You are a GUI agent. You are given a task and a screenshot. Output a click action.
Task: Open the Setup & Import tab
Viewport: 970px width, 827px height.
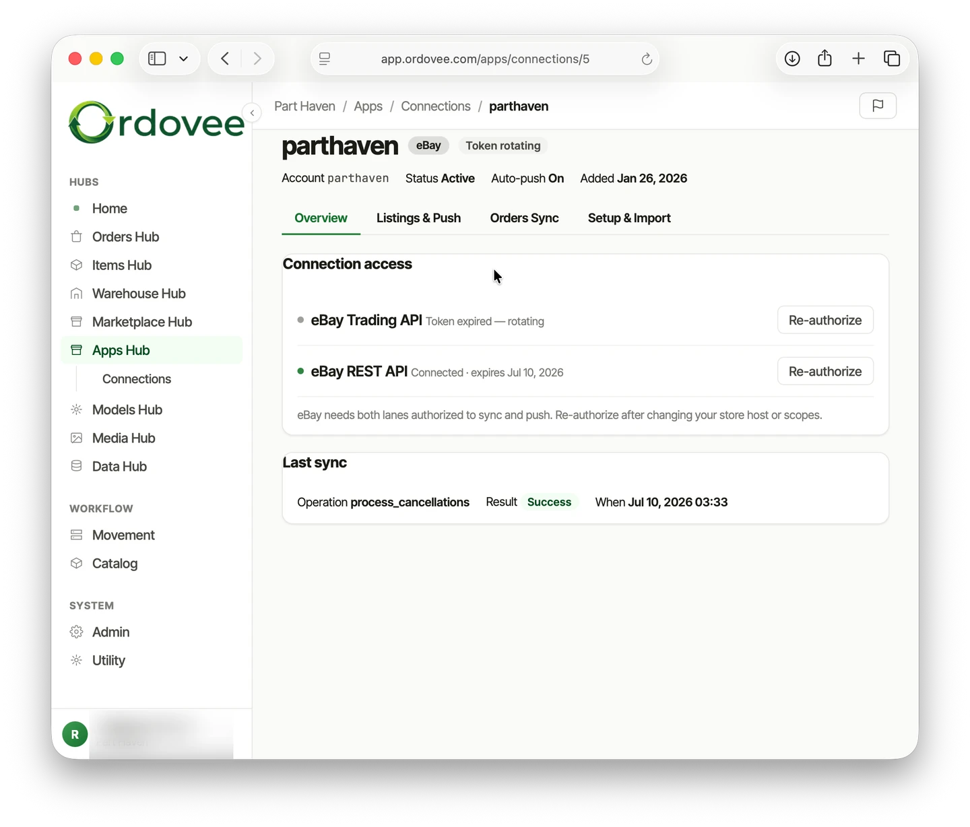coord(629,218)
